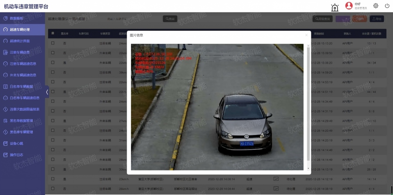Click trend chart icon in 14 / 14 row

pos(276,179)
